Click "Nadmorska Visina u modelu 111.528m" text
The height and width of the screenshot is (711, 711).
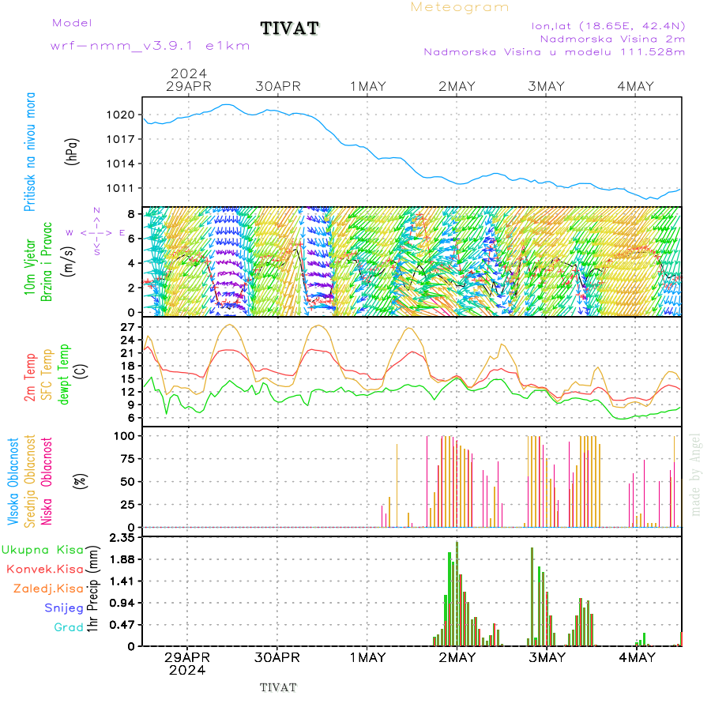click(554, 51)
